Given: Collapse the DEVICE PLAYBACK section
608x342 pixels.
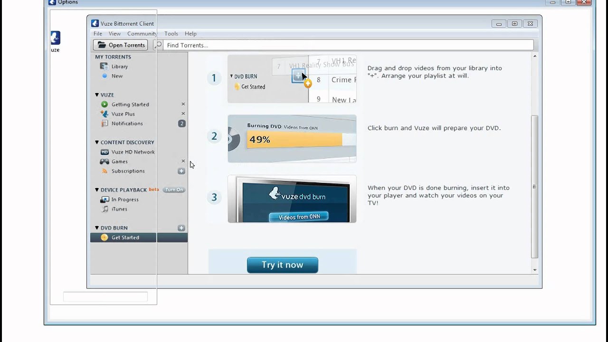Looking at the screenshot, I should [97, 190].
